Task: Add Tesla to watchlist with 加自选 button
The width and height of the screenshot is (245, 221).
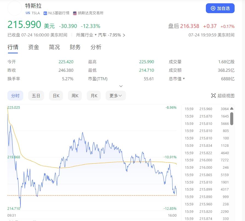Action: click(220, 8)
